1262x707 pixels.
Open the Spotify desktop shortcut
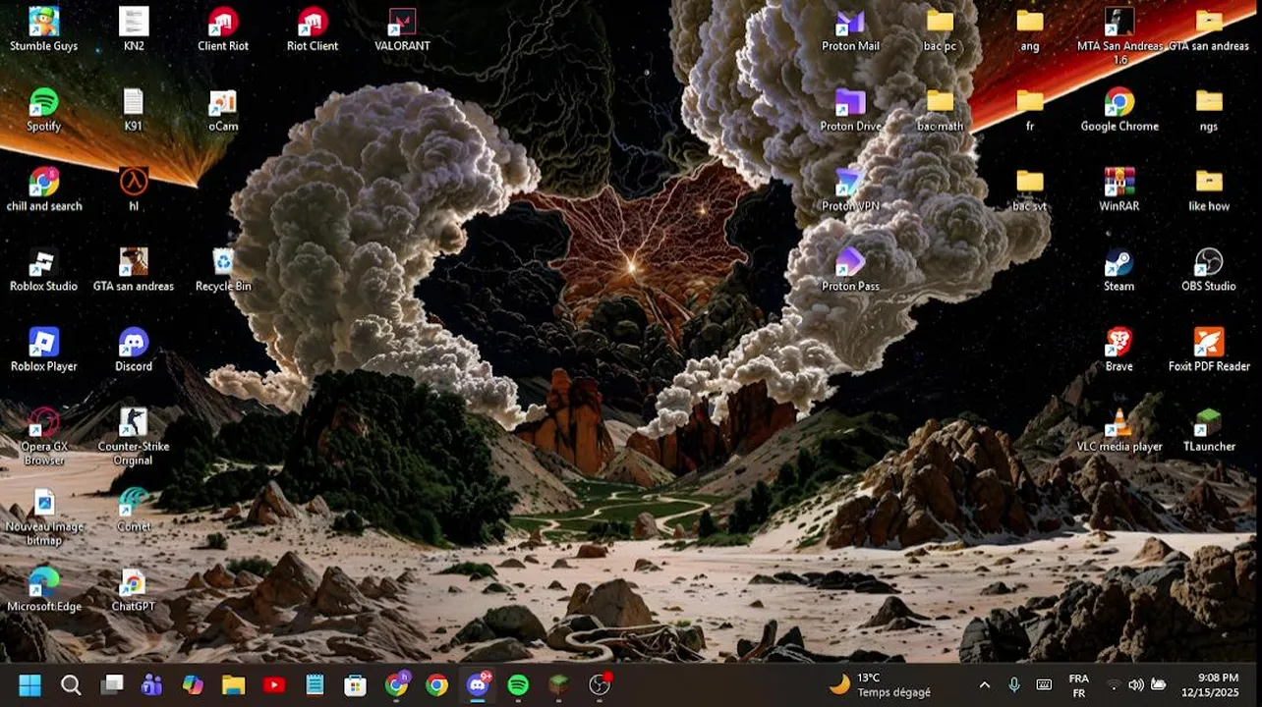(x=44, y=110)
